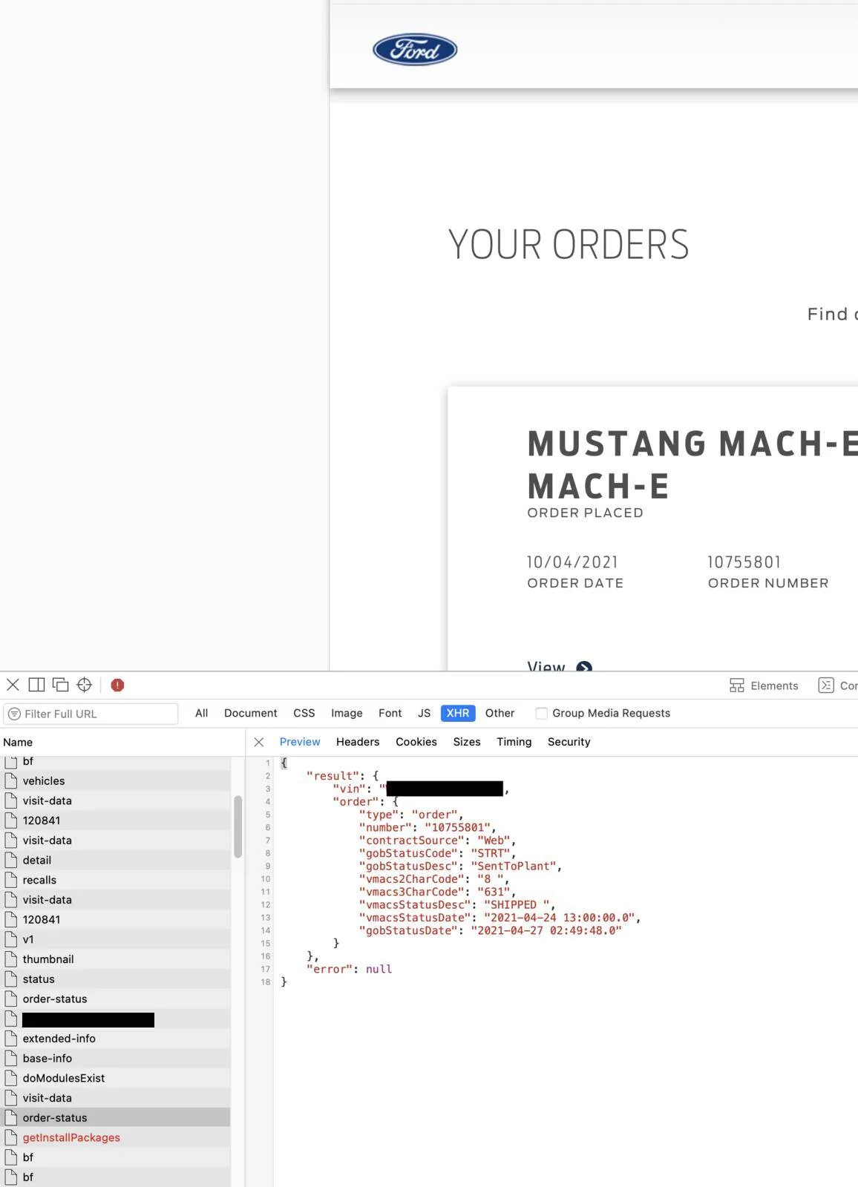Click the "SHIPPED " JSON value
This screenshot has height=1187, width=858.
click(517, 904)
